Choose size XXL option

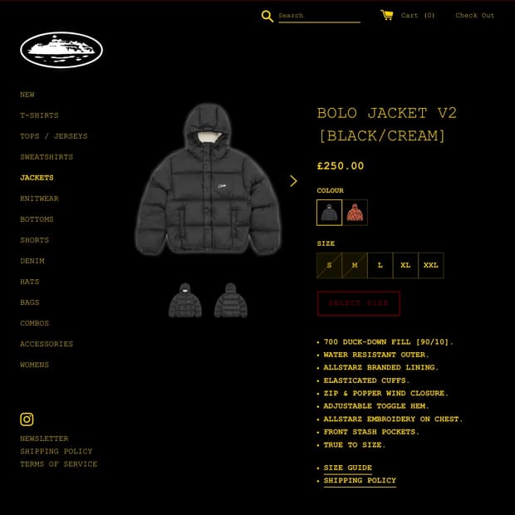[431, 265]
